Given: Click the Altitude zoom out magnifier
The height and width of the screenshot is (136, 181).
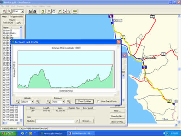Looking at the screenshot, I should [17, 102].
